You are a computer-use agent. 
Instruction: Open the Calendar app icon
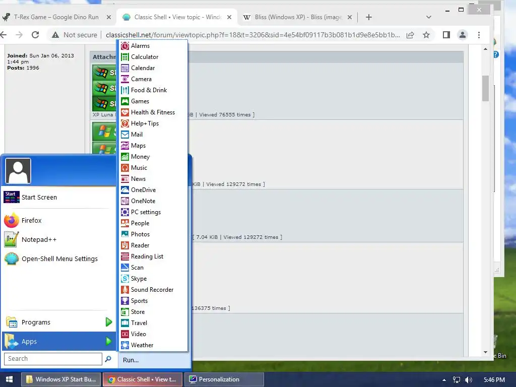[125, 68]
